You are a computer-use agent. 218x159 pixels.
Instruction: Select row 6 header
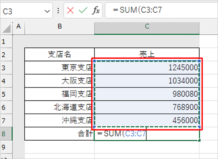pyautogui.click(x=6, y=107)
